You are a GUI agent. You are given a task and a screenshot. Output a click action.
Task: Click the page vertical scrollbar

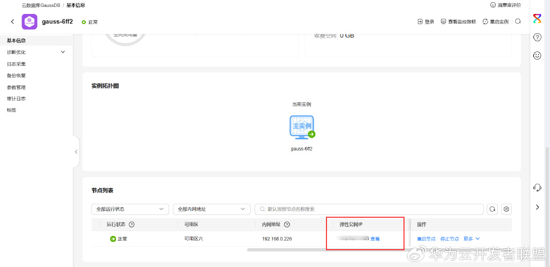548,196
